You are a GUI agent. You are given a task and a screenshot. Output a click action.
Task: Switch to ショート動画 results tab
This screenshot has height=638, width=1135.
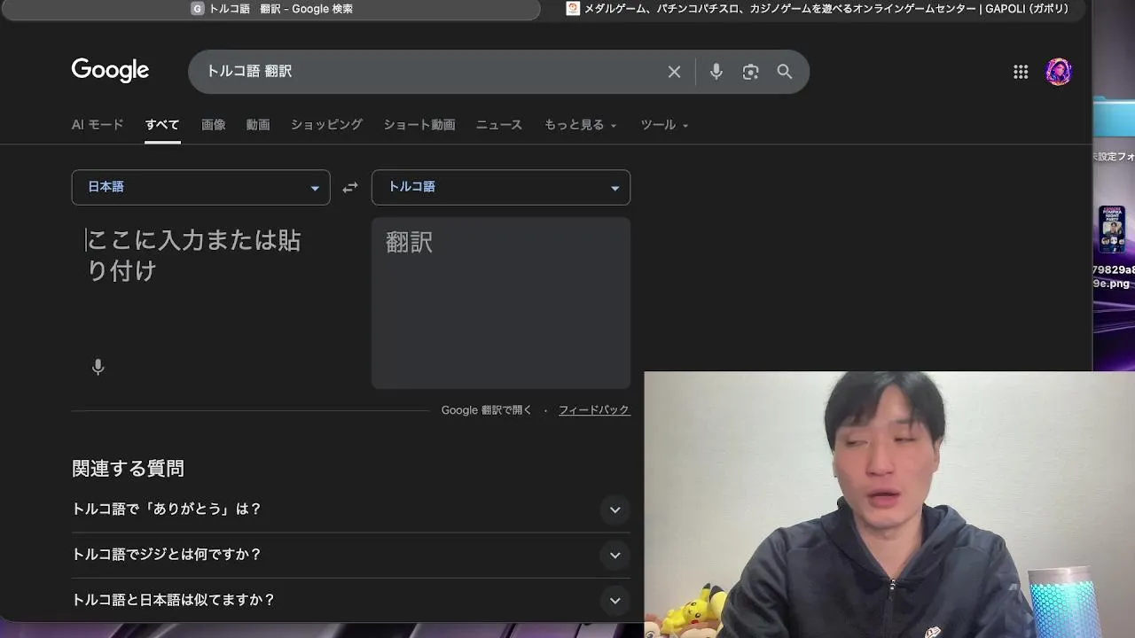point(419,125)
